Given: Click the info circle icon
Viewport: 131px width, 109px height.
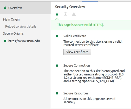Looking at the screenshot, I should click(x=65, y=14).
